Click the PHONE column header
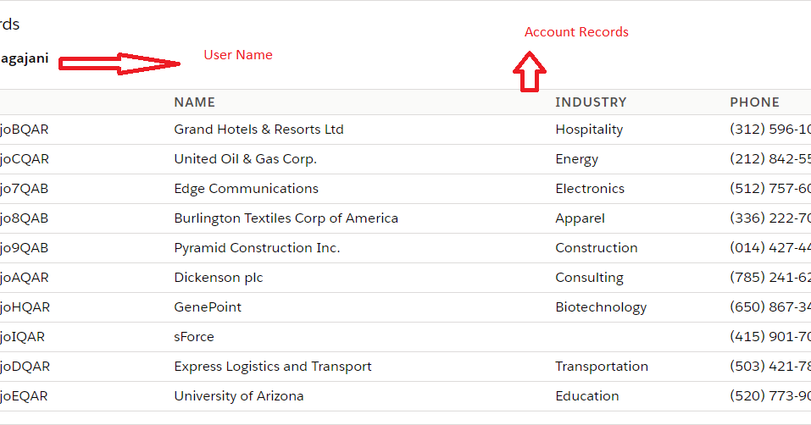 pos(754,102)
